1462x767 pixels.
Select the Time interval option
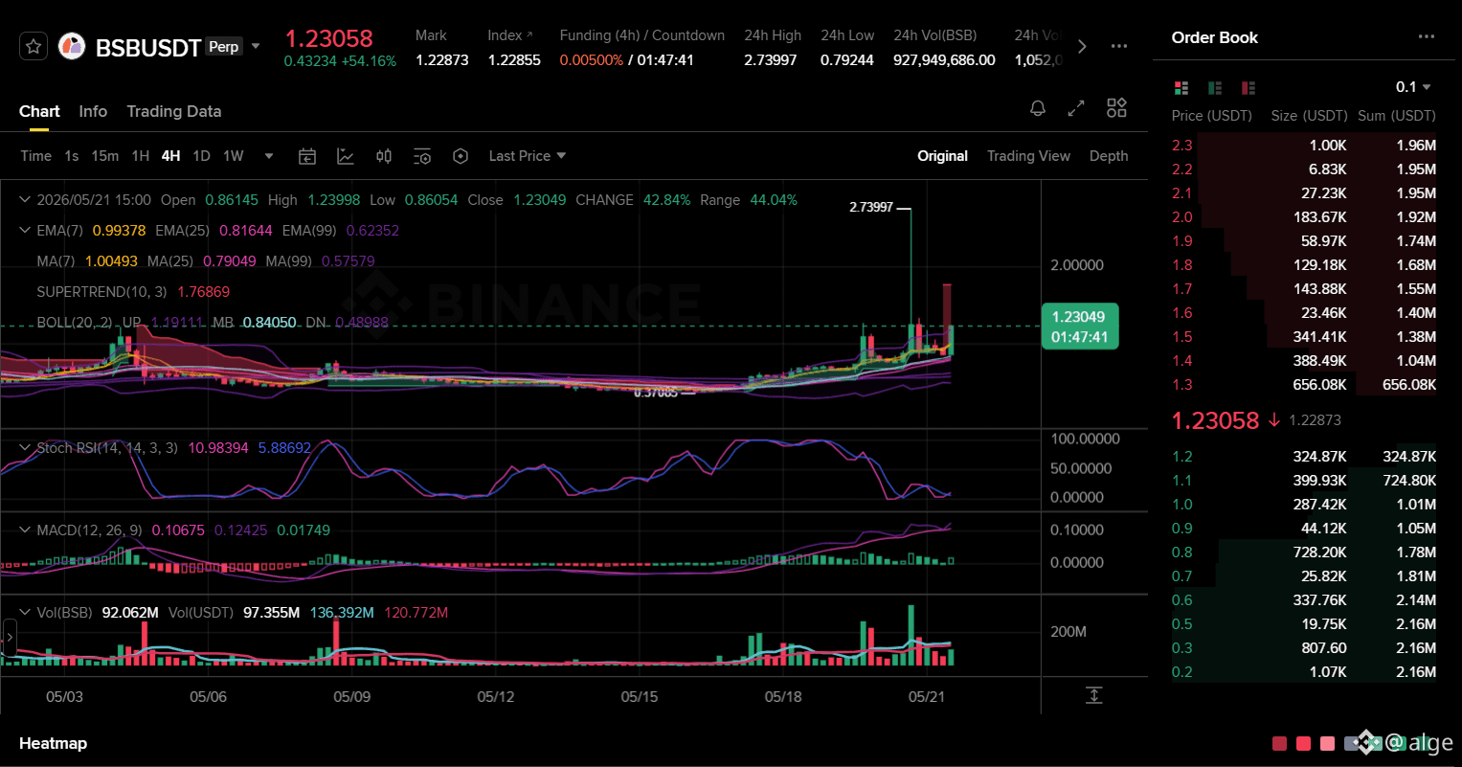click(x=36, y=156)
